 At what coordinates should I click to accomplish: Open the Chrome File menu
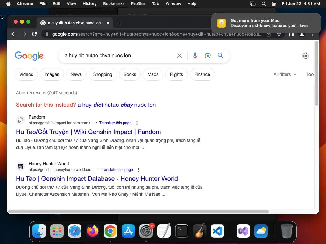point(43,4)
